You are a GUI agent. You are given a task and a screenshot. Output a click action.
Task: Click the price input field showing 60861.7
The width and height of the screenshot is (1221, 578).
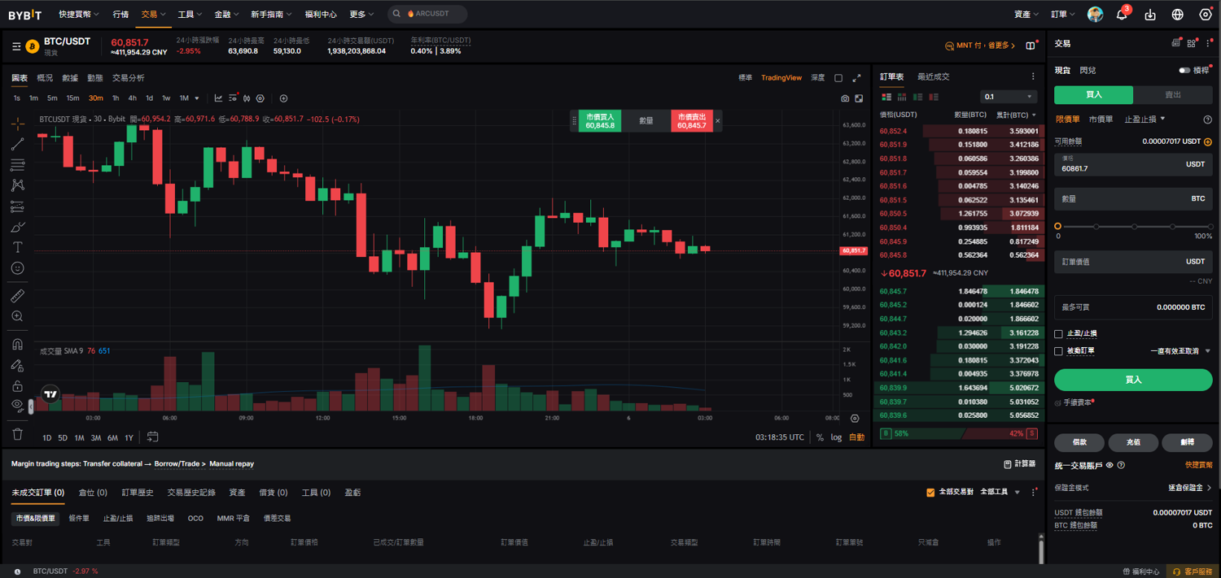tap(1133, 164)
